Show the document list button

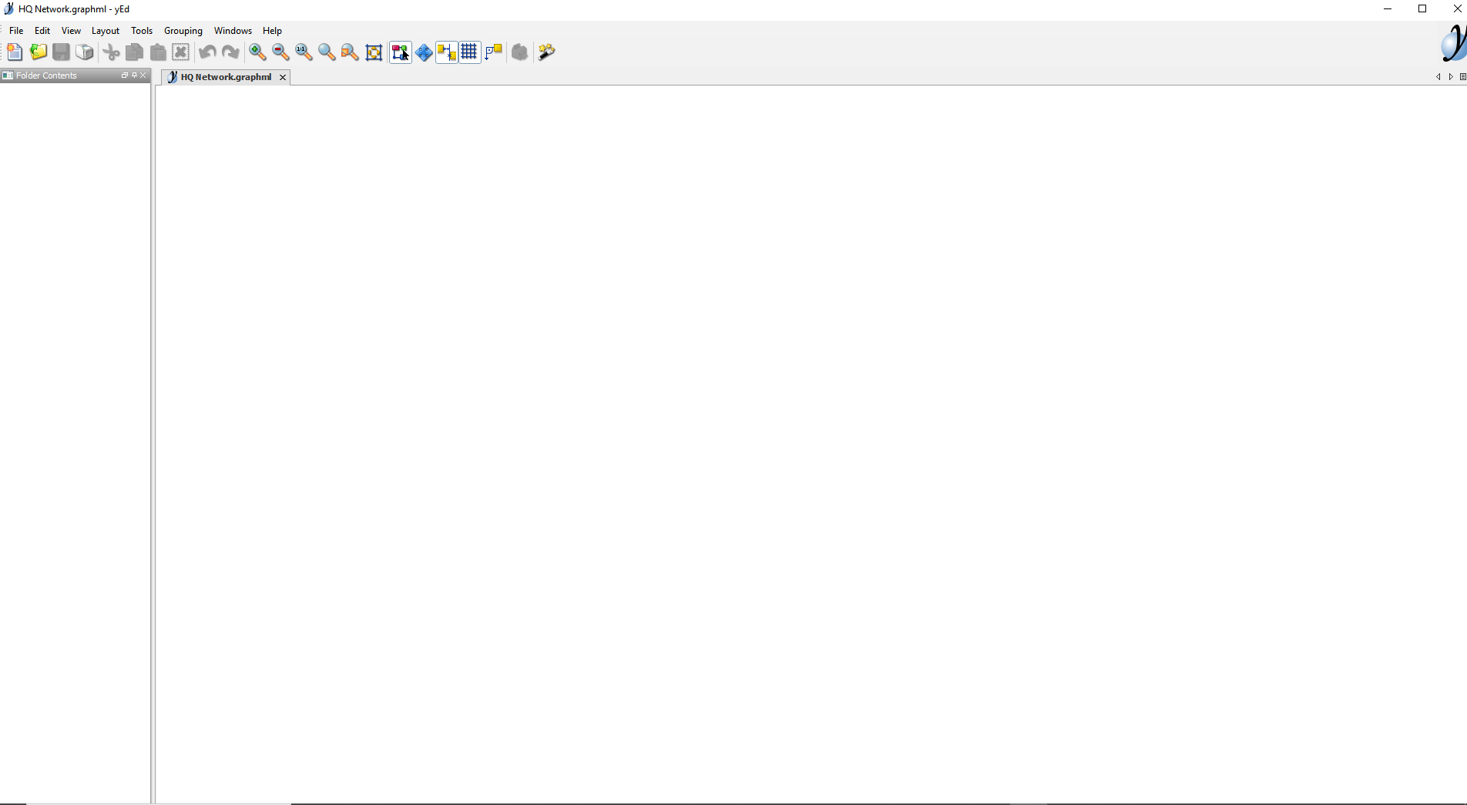(x=1462, y=77)
